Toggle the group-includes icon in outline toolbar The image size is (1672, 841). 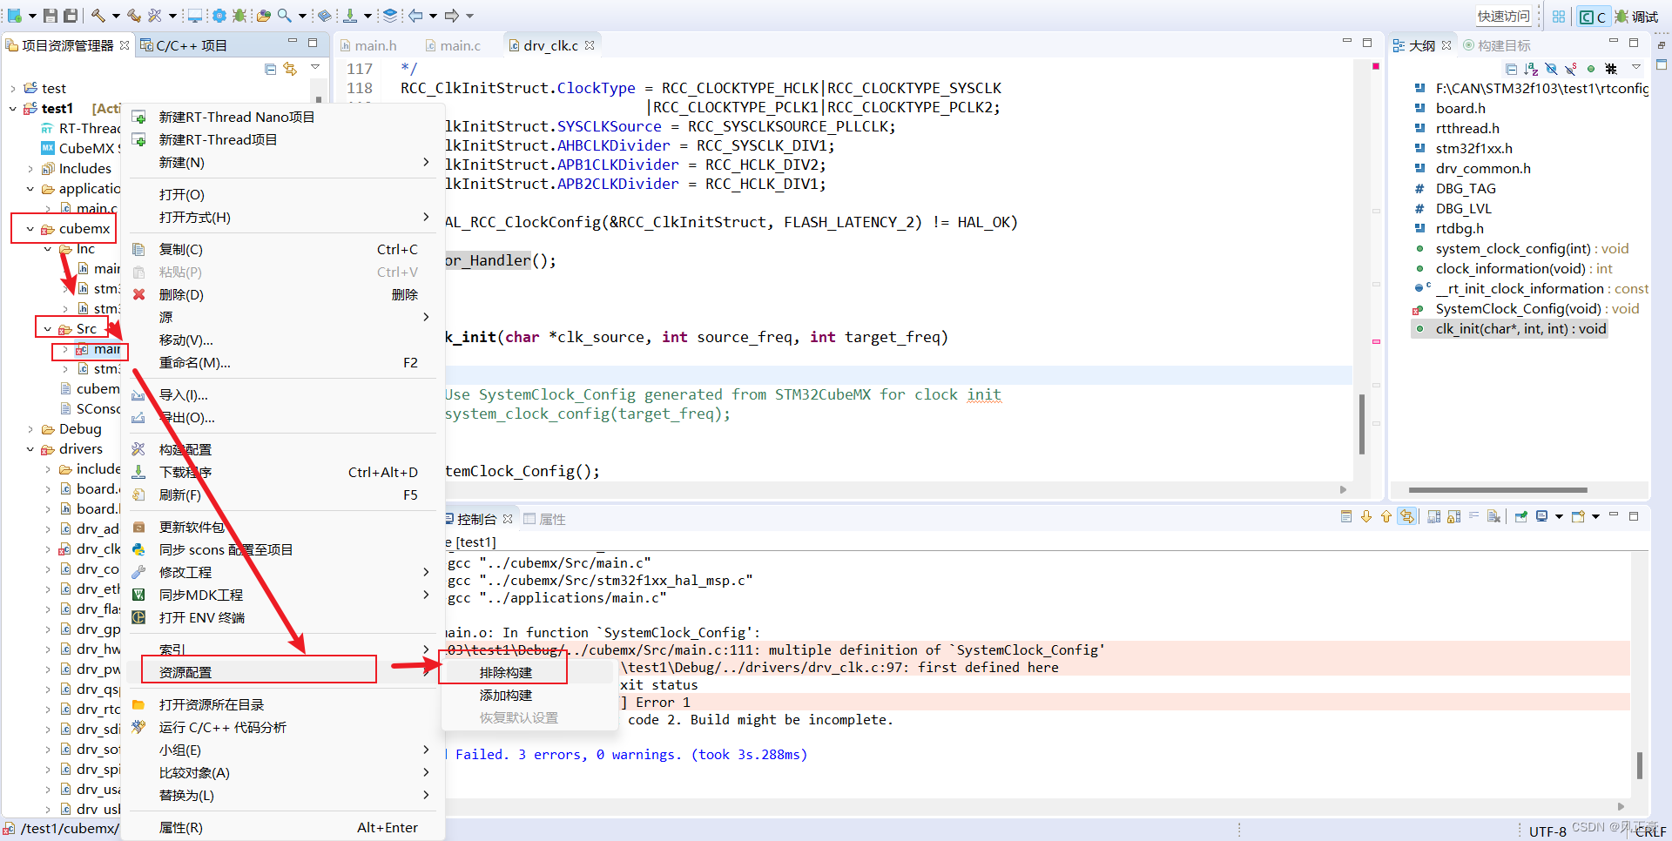[x=1611, y=69]
